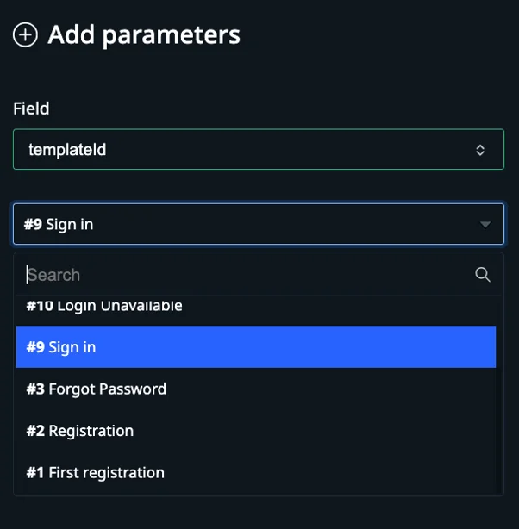
Task: Click the '#9 Sign in' selected value box
Action: [x=250, y=225]
